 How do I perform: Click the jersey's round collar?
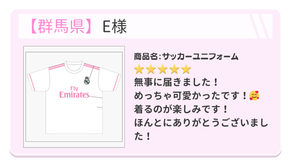tap(74, 67)
